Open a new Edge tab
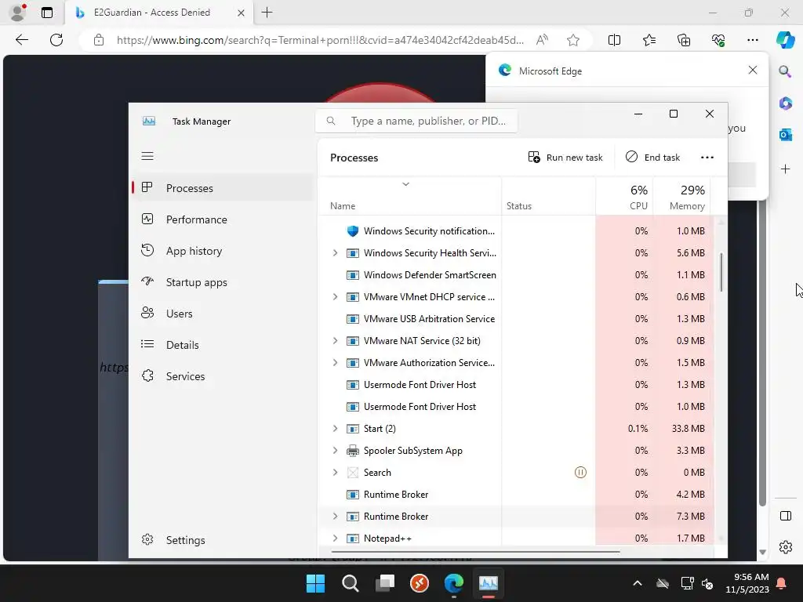The height and width of the screenshot is (602, 803). point(267,13)
